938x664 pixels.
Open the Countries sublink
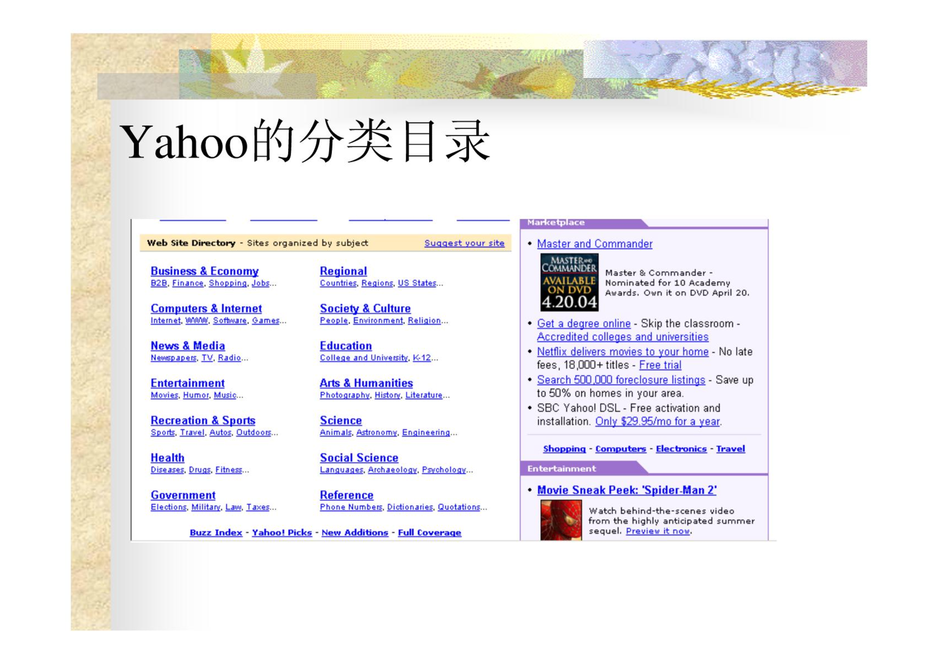click(x=338, y=283)
